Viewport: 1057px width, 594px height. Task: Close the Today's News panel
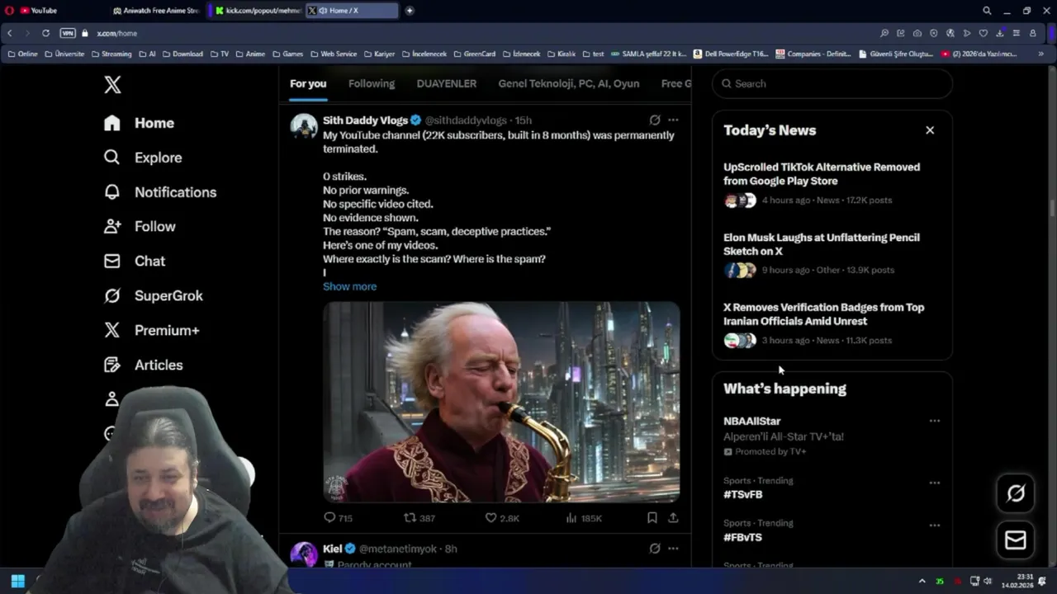(x=930, y=130)
